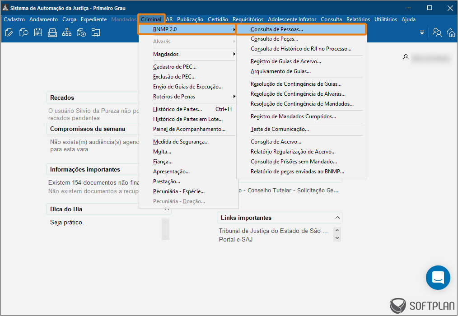458x316 pixels.
Task: Select BNMP 2.0 in the Criminal menu
Action: coord(187,29)
